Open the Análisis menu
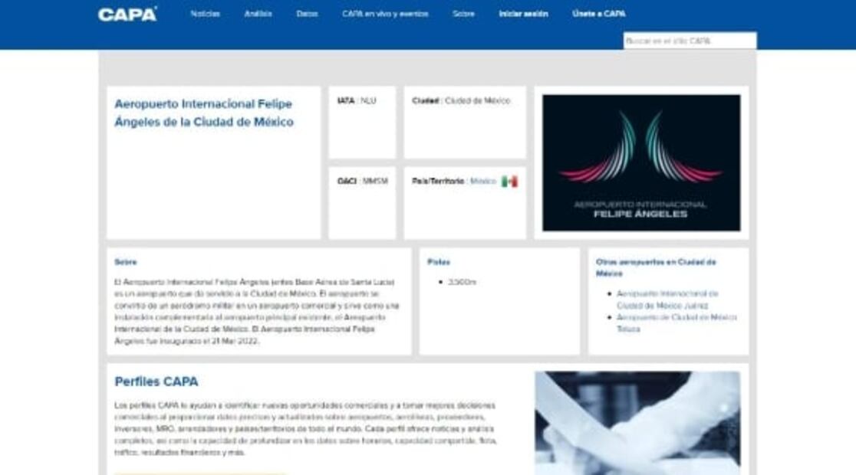This screenshot has height=475, width=856. pyautogui.click(x=258, y=14)
